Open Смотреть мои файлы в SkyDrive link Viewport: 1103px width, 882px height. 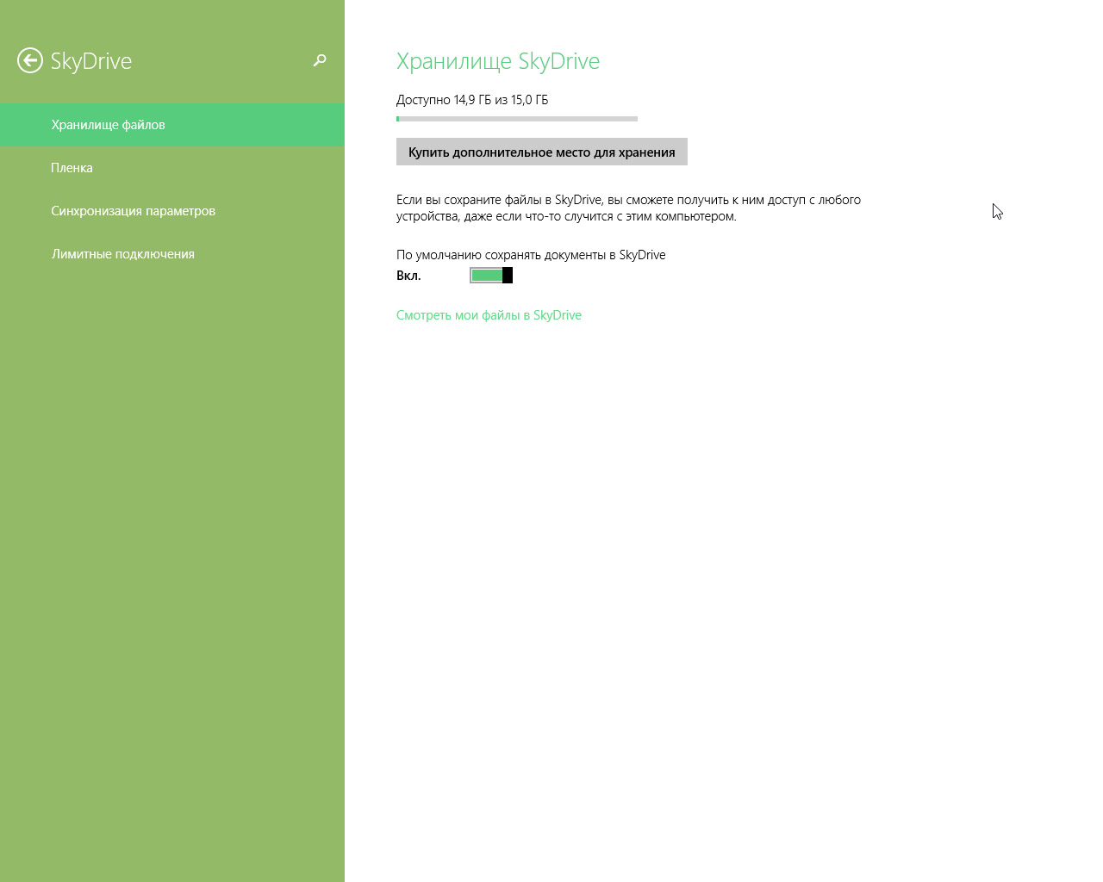pyautogui.click(x=489, y=315)
